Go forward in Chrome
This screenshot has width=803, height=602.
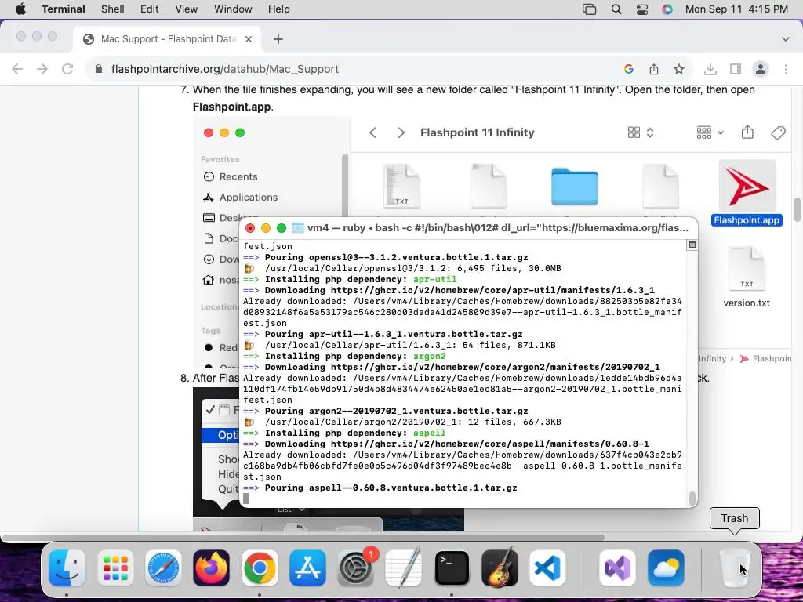[x=42, y=69]
